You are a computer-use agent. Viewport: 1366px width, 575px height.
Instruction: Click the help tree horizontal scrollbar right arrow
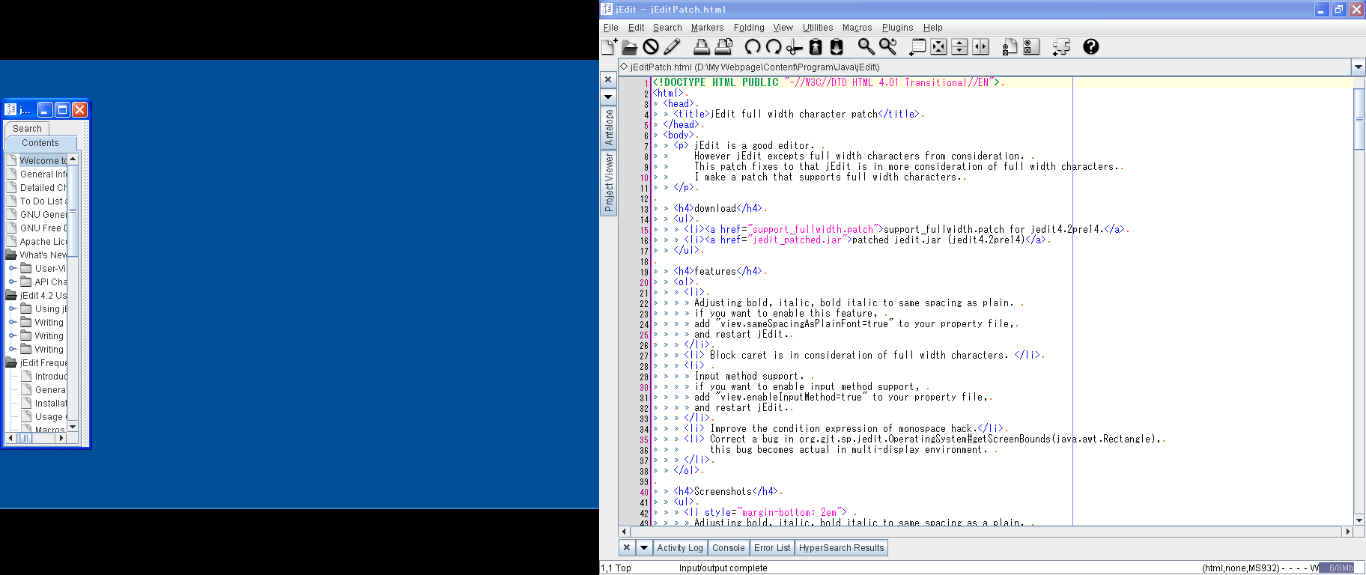[61, 438]
